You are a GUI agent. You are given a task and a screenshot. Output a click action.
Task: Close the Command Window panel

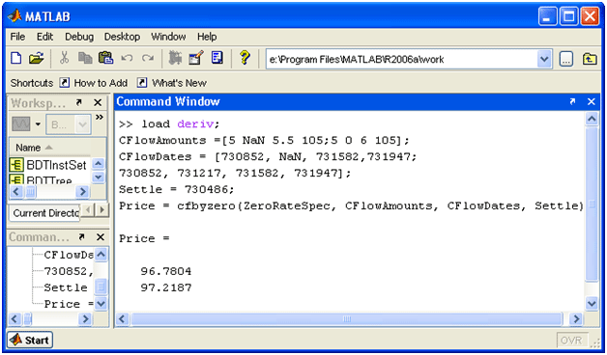pos(592,101)
